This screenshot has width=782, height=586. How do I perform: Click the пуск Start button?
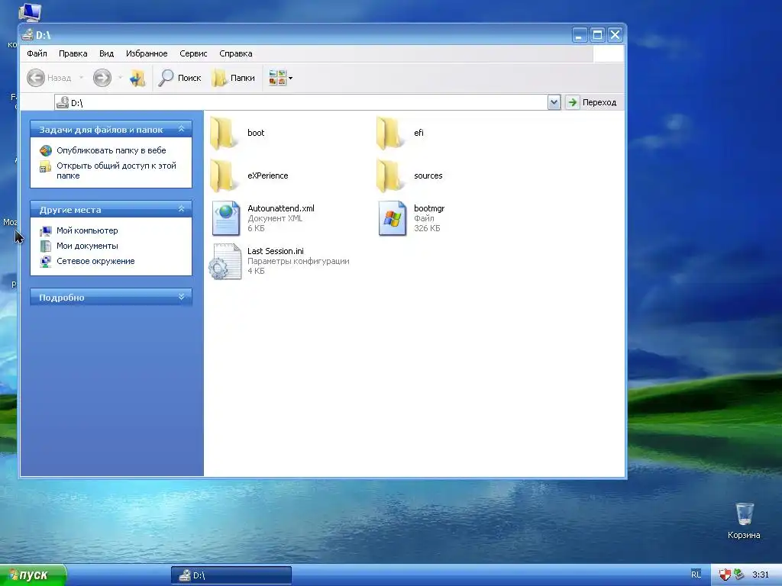pyautogui.click(x=33, y=575)
